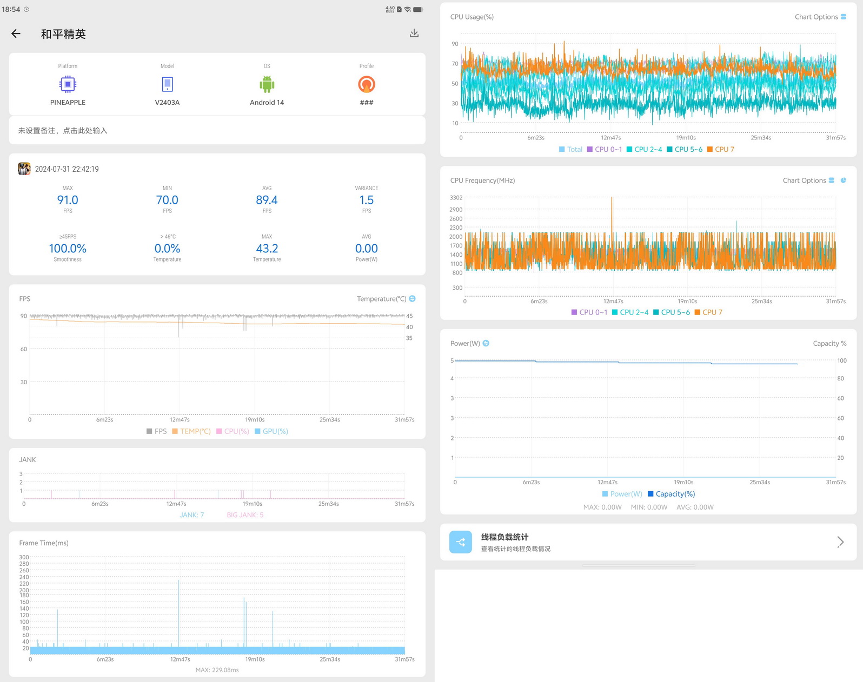Toggle Capacity(%) series in power legend
863x682 pixels.
pyautogui.click(x=672, y=494)
